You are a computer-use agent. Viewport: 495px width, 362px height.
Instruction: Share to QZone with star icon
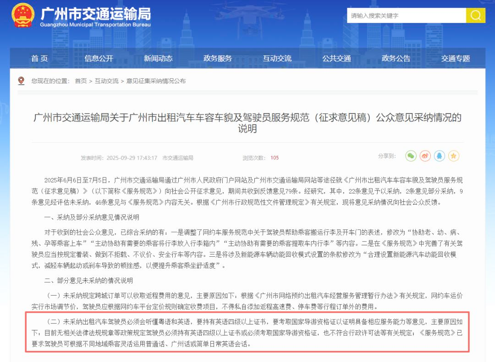pos(454,156)
